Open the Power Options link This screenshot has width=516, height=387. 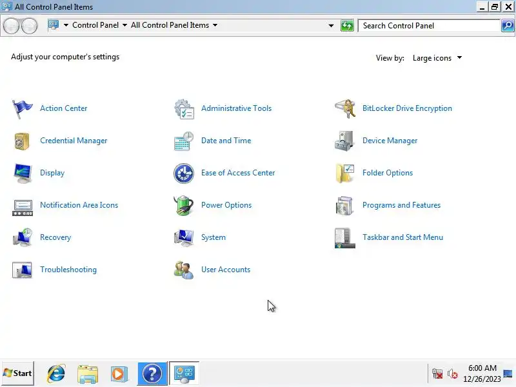point(226,205)
